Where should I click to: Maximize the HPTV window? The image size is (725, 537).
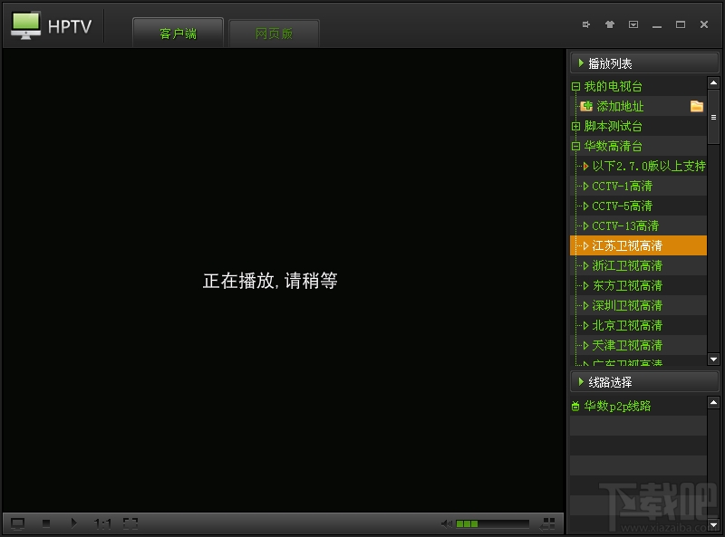pyautogui.click(x=681, y=24)
